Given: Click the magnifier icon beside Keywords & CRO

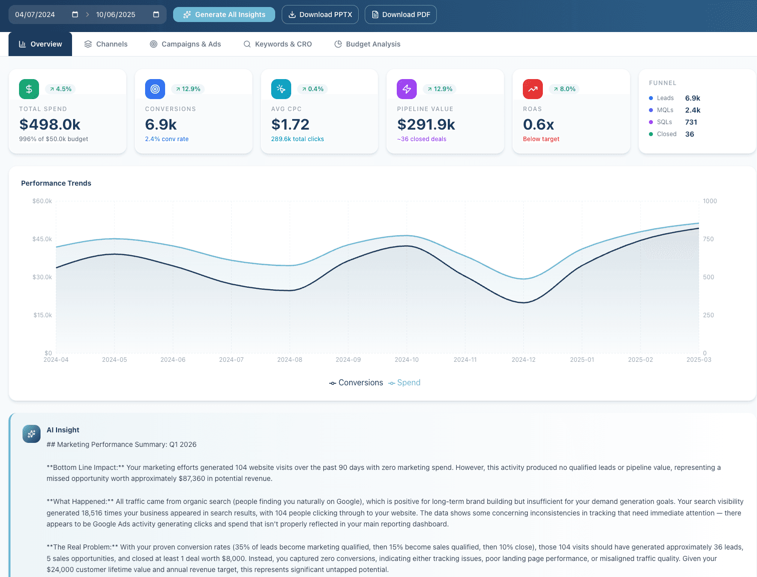Looking at the screenshot, I should pyautogui.click(x=247, y=44).
